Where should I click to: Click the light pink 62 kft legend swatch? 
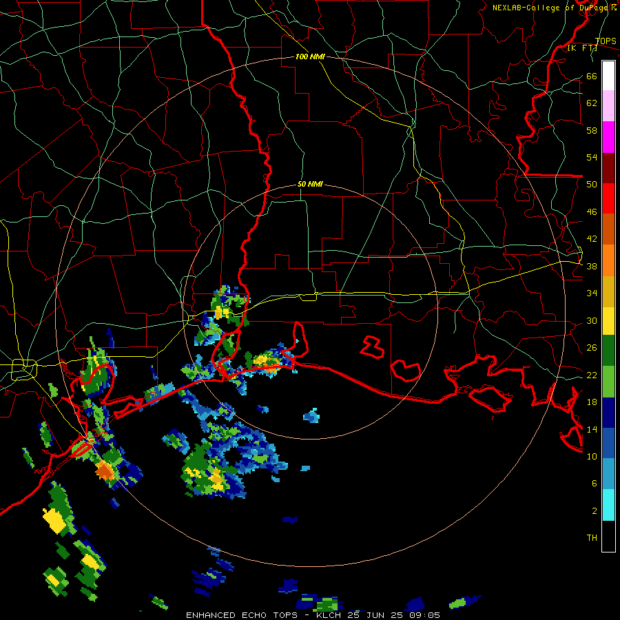click(x=608, y=105)
